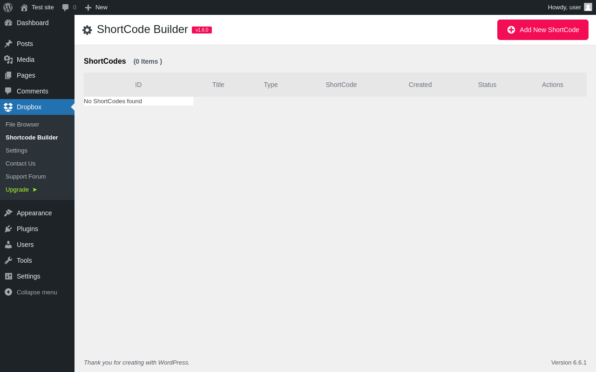
Task: Click the ID column header
Action: (x=138, y=85)
